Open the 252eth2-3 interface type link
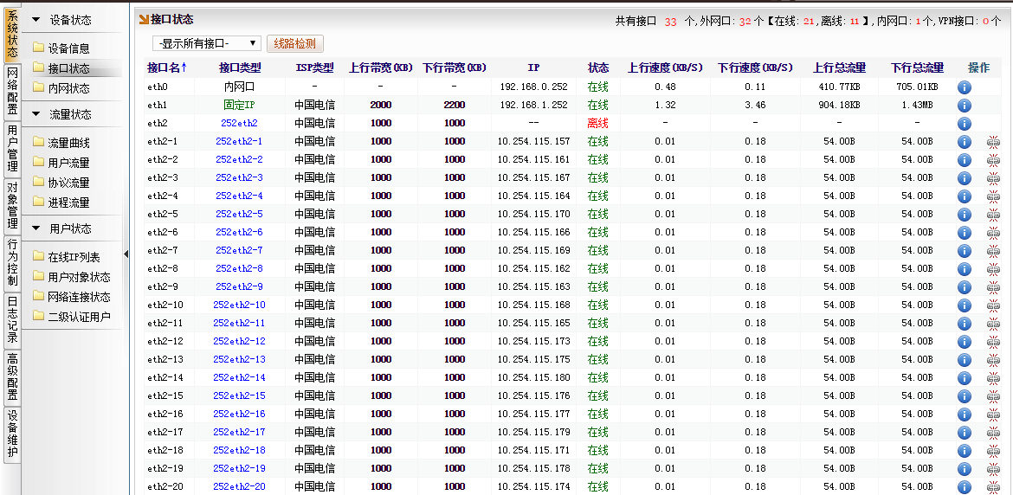The image size is (1013, 495). [x=239, y=178]
